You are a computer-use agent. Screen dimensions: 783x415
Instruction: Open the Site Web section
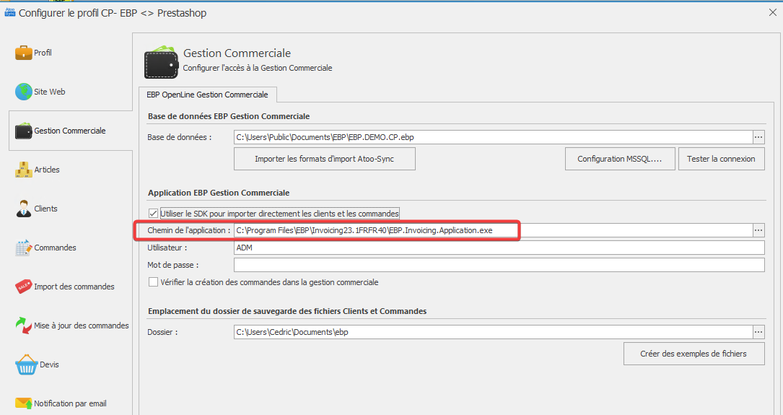(x=50, y=92)
